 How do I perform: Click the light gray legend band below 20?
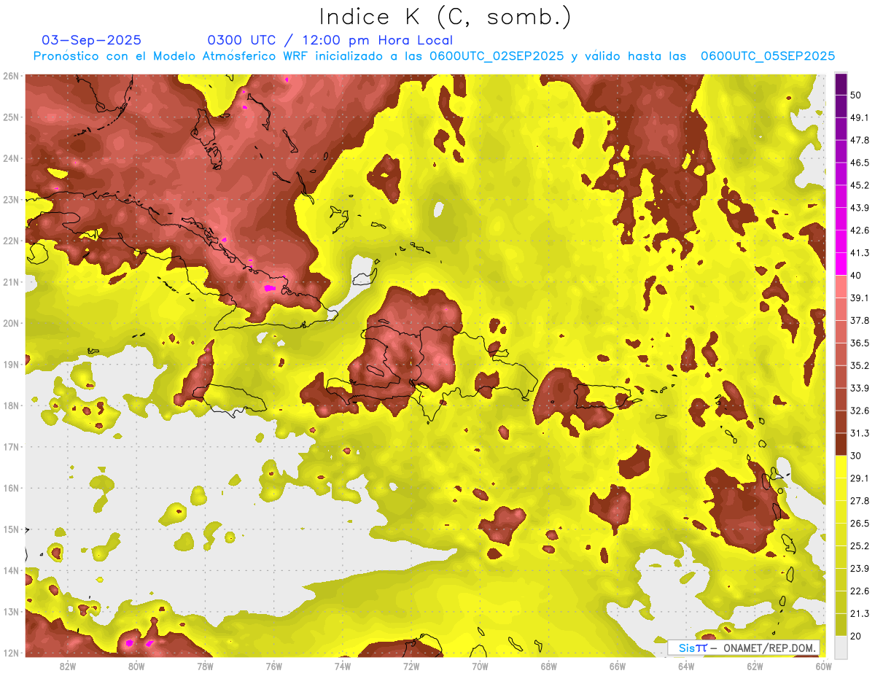coord(841,646)
